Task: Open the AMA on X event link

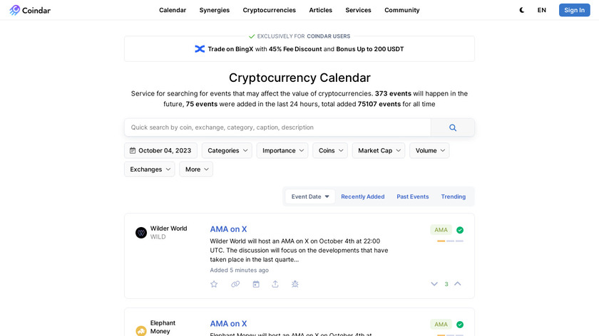Action: point(228,229)
